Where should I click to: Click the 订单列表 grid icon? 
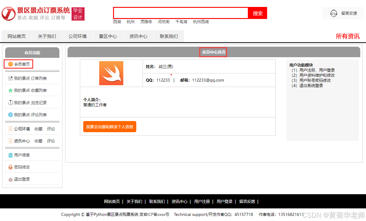(11, 78)
